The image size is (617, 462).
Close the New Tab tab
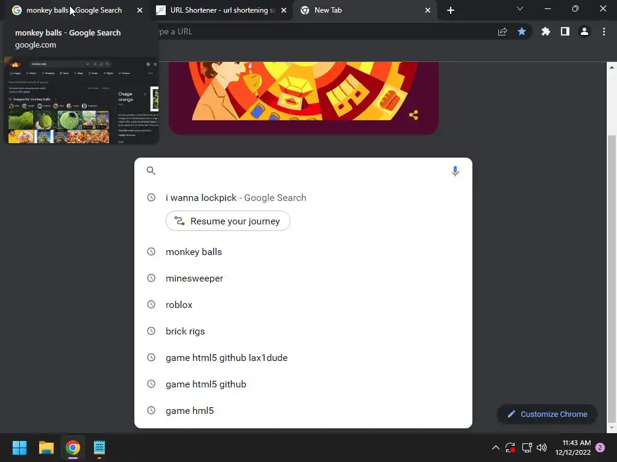click(x=428, y=10)
